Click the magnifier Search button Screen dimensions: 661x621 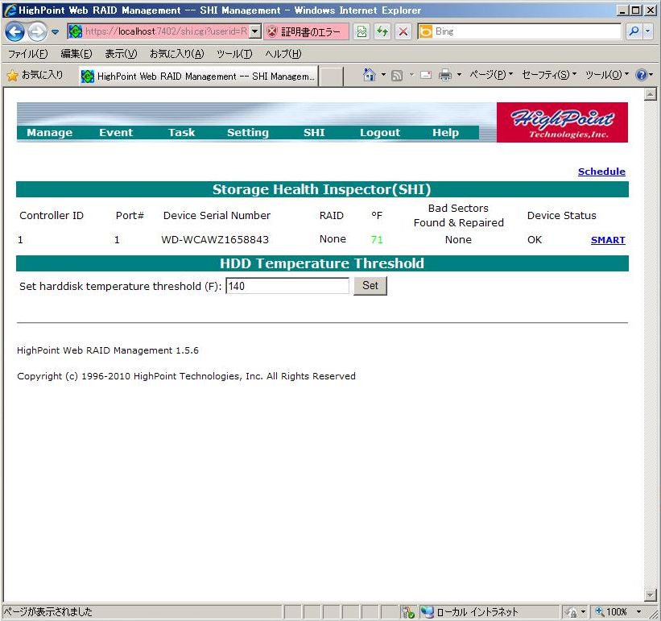633,31
